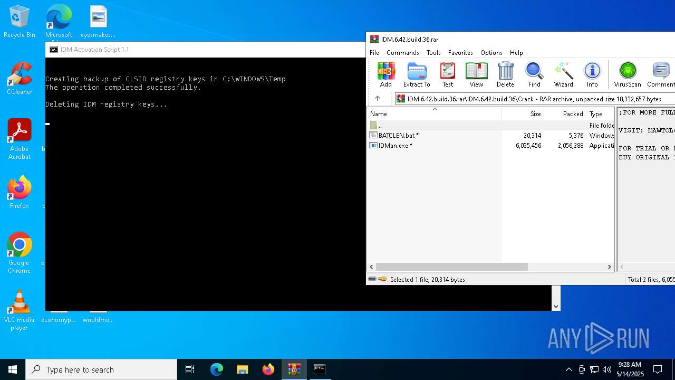Open Task View from the taskbar
The image size is (675, 380).
[190, 369]
